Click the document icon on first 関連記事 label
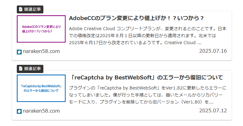Viewport: 243px width, 126px height. pyautogui.click(x=21, y=9)
